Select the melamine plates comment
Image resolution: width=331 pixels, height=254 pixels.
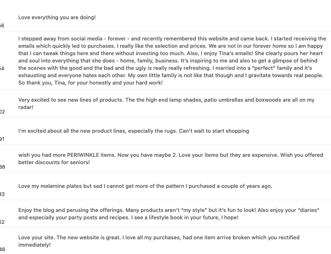pos(145,186)
